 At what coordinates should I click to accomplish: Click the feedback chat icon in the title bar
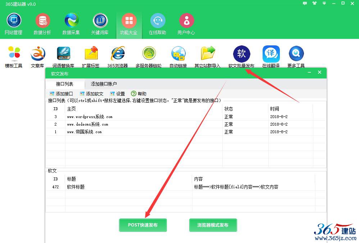tap(305, 4)
